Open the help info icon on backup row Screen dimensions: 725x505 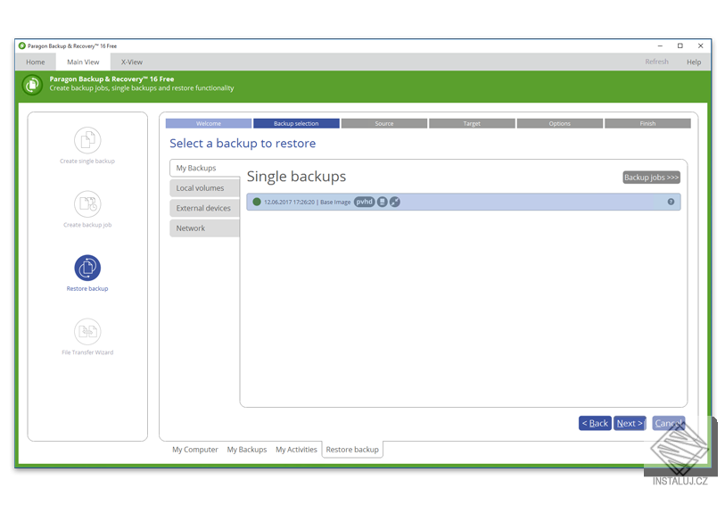click(x=671, y=202)
